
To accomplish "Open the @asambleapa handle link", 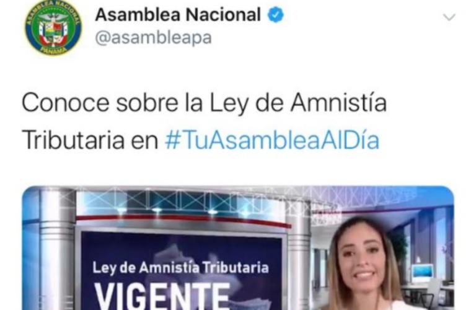I will click(x=153, y=38).
